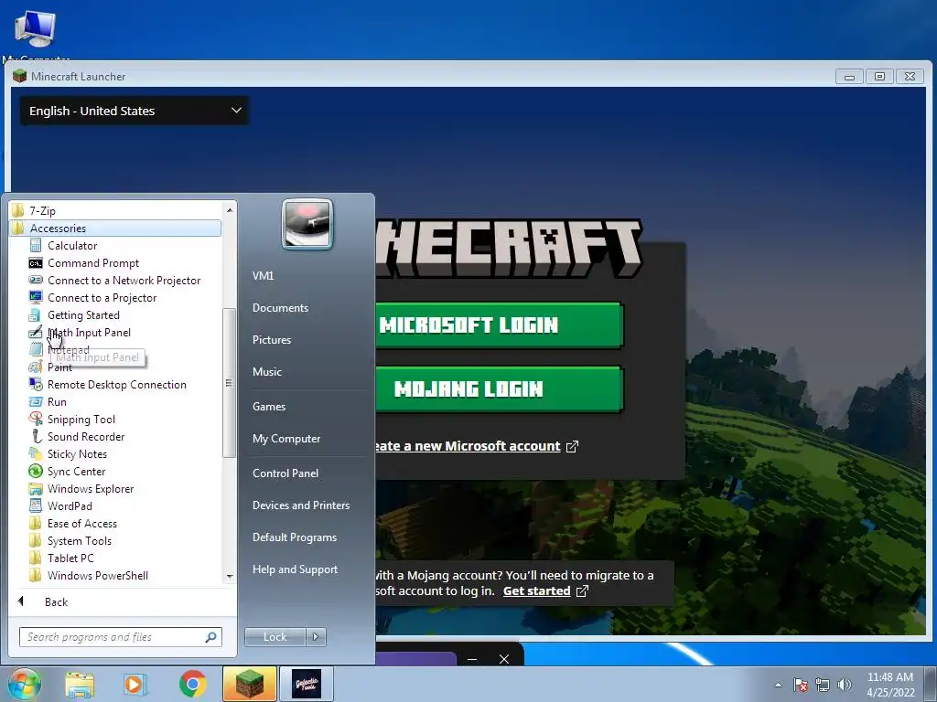Open the Math Input Panel icon
The width and height of the screenshot is (937, 702).
[x=36, y=332]
